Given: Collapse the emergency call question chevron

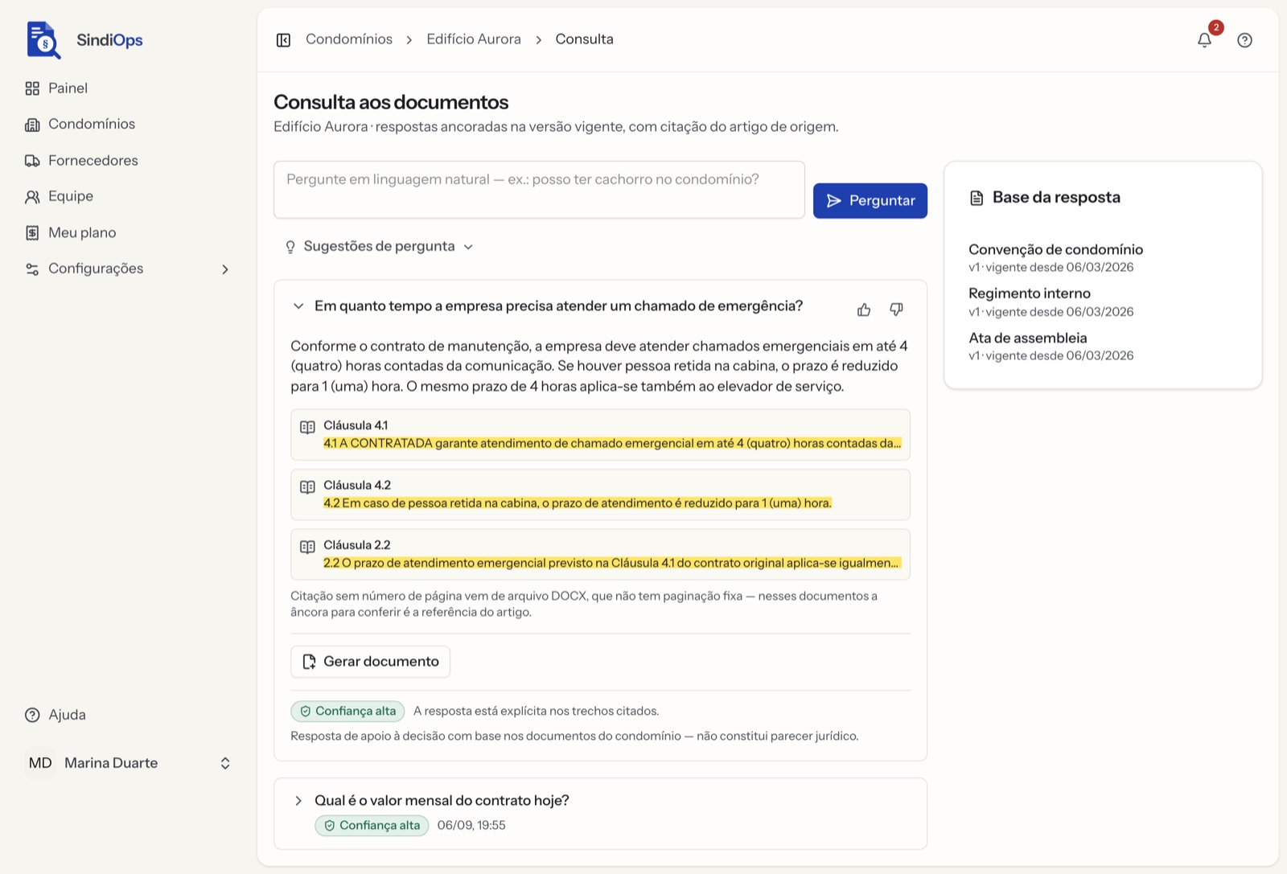Looking at the screenshot, I should tap(298, 306).
